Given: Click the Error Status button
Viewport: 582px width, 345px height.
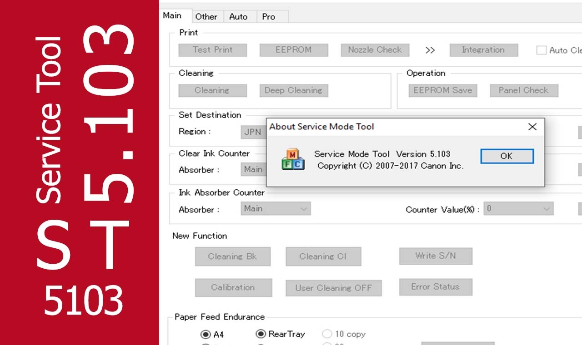Looking at the screenshot, I should click(436, 287).
